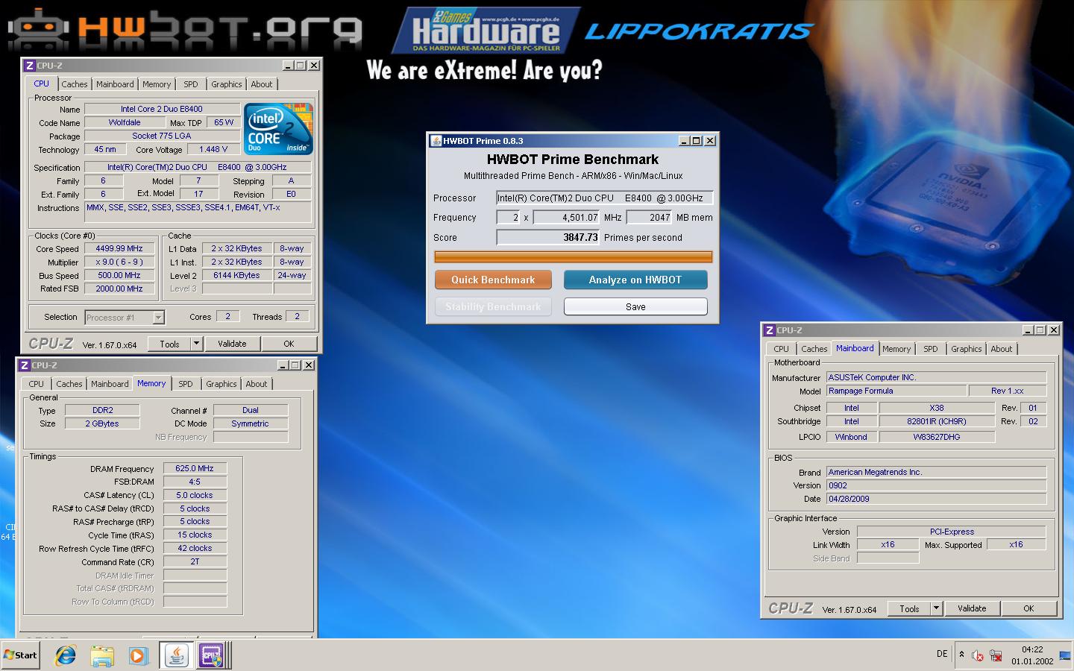Viewport: 1074px width, 671px height.
Task: Click the Processor field in HWBOT Prime
Action: click(x=605, y=198)
